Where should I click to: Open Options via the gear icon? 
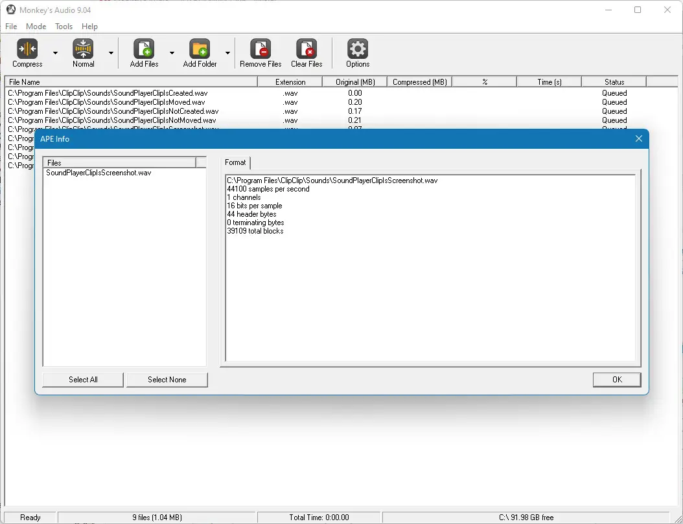358,49
